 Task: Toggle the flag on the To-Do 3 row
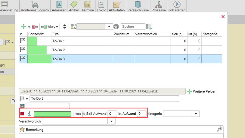pos(23,59)
